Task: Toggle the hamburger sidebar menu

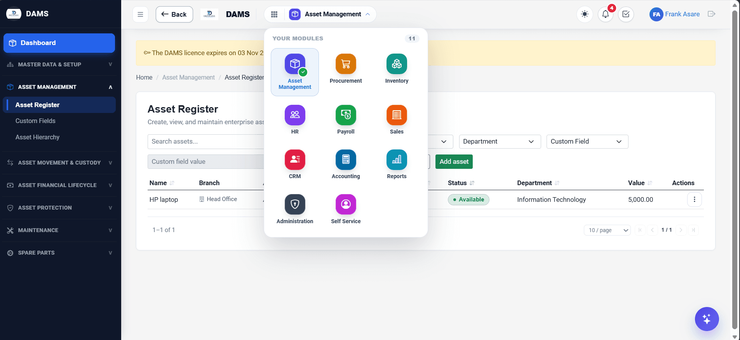Action: (140, 14)
